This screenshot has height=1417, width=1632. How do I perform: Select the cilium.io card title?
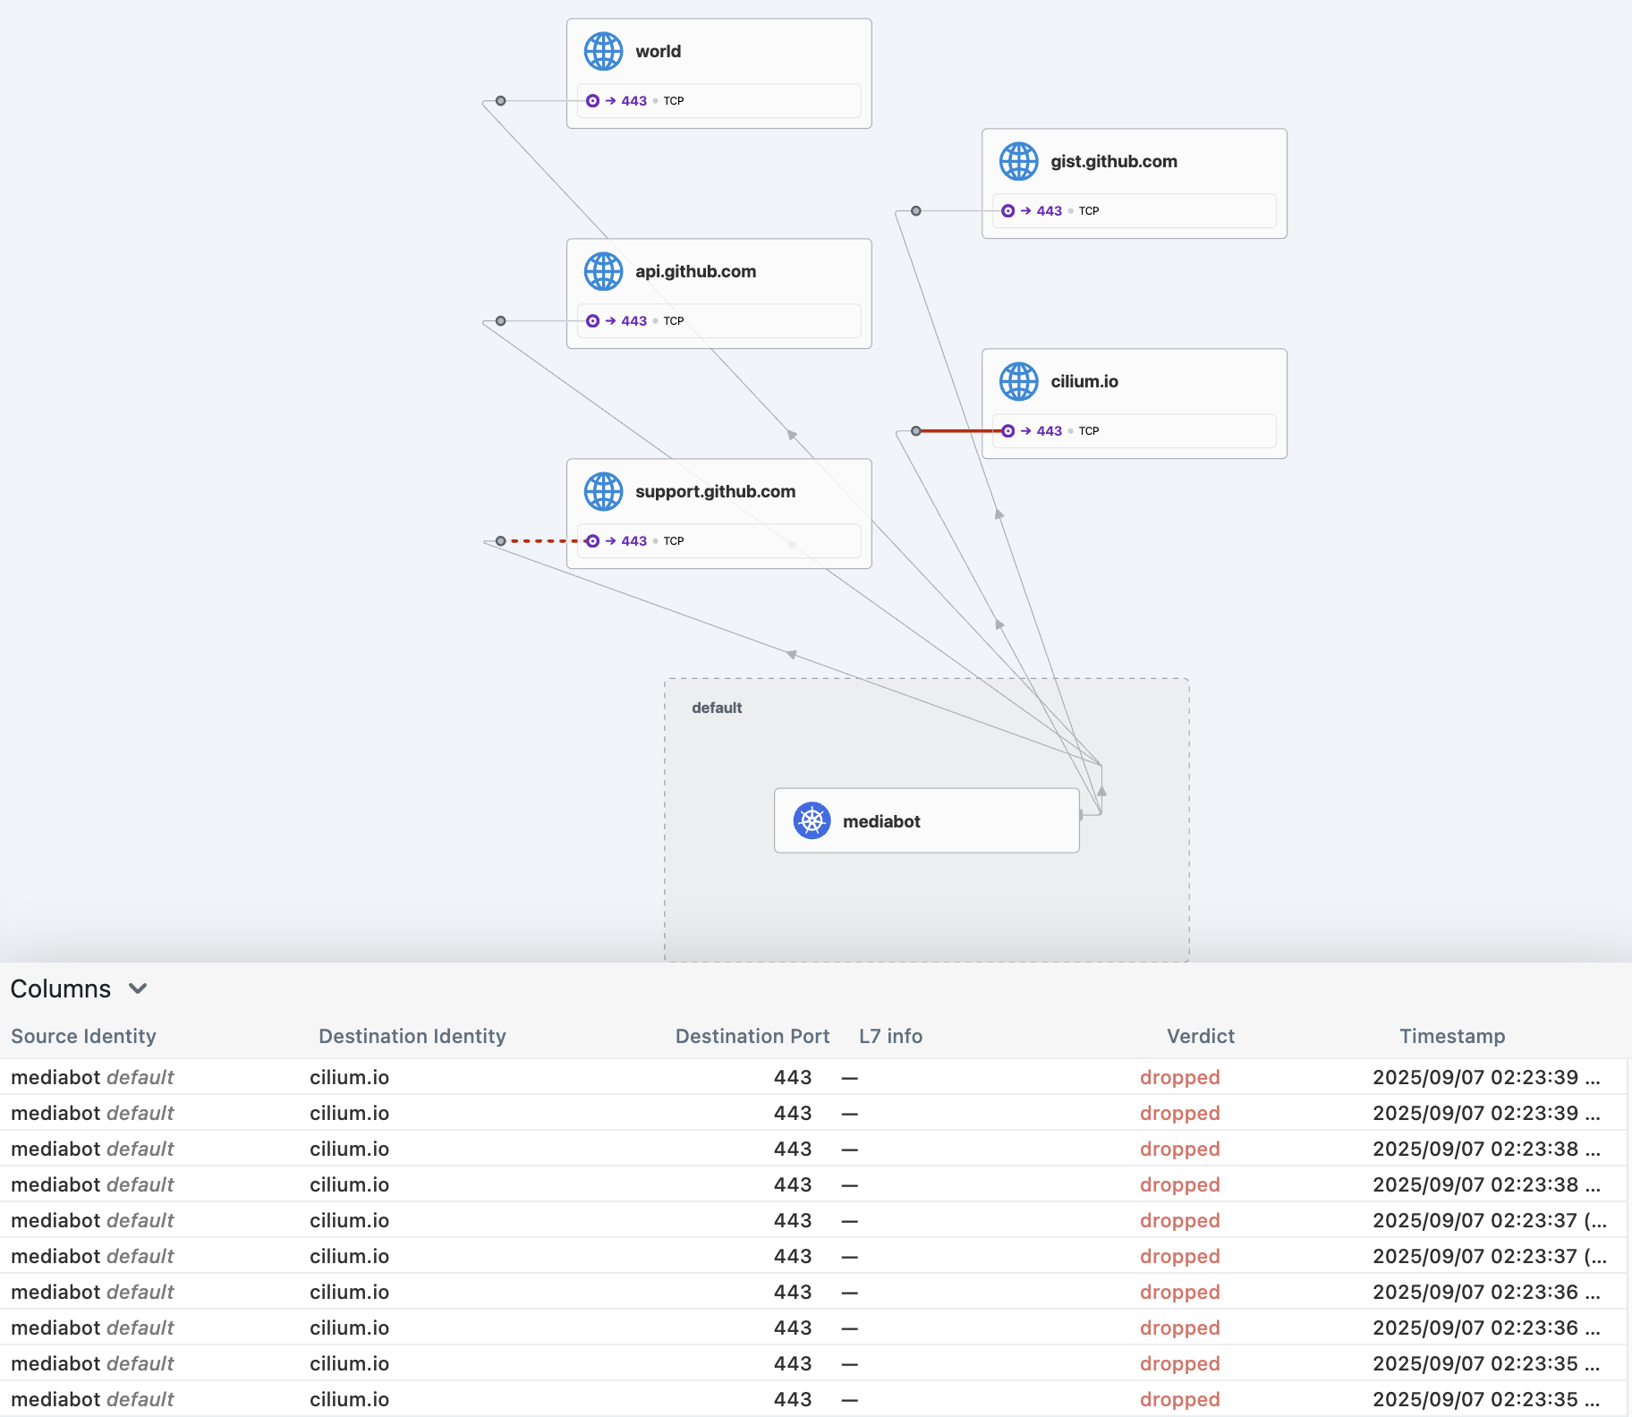tap(1084, 381)
